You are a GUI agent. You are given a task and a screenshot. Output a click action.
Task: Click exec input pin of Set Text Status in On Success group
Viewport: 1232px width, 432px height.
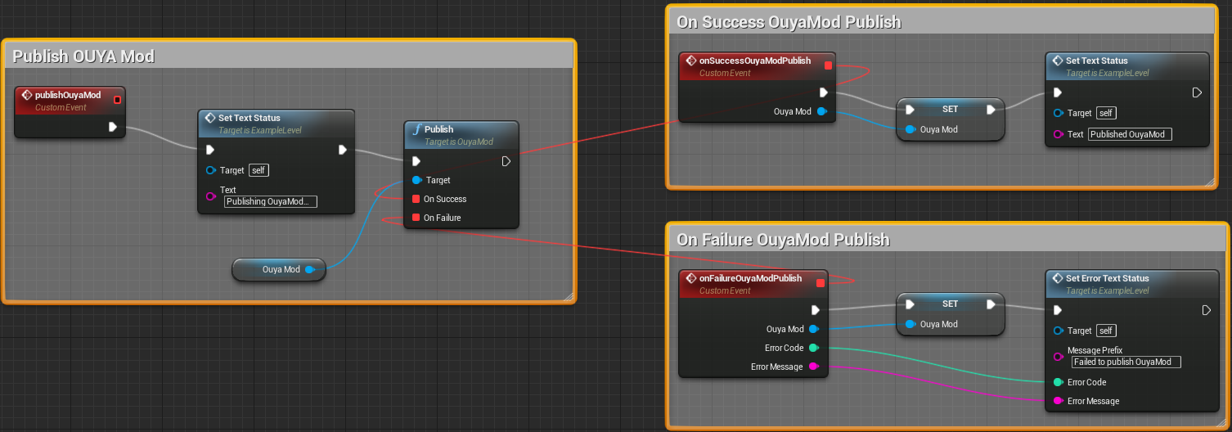pyautogui.click(x=1058, y=92)
